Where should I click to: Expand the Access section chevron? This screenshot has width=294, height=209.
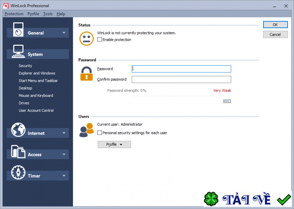tap(64, 154)
